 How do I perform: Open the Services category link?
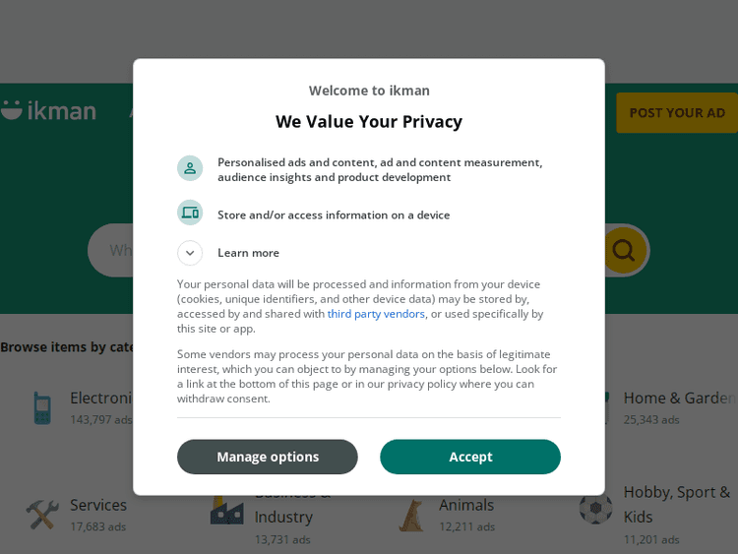tap(98, 505)
